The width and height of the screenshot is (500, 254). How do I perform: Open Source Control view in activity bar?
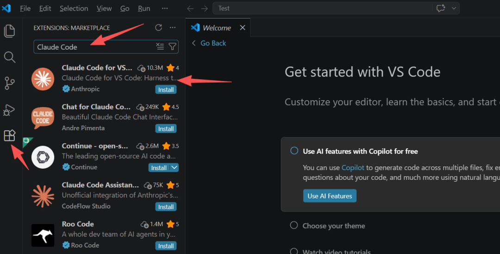pyautogui.click(x=10, y=83)
